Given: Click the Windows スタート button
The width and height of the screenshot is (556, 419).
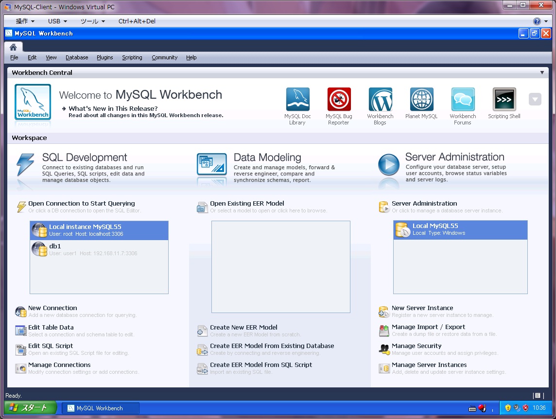Looking at the screenshot, I should pyautogui.click(x=31, y=408).
